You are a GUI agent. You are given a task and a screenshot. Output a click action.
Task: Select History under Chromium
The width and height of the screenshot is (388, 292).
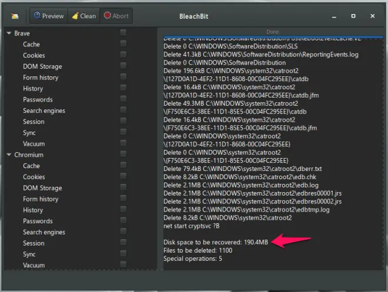(33, 210)
